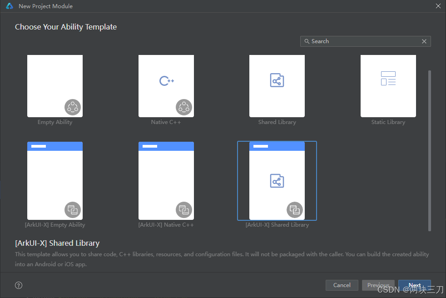Click cross-platform badge on [ArkUI-X] Native C++ card
This screenshot has width=446, height=298.
(x=184, y=210)
